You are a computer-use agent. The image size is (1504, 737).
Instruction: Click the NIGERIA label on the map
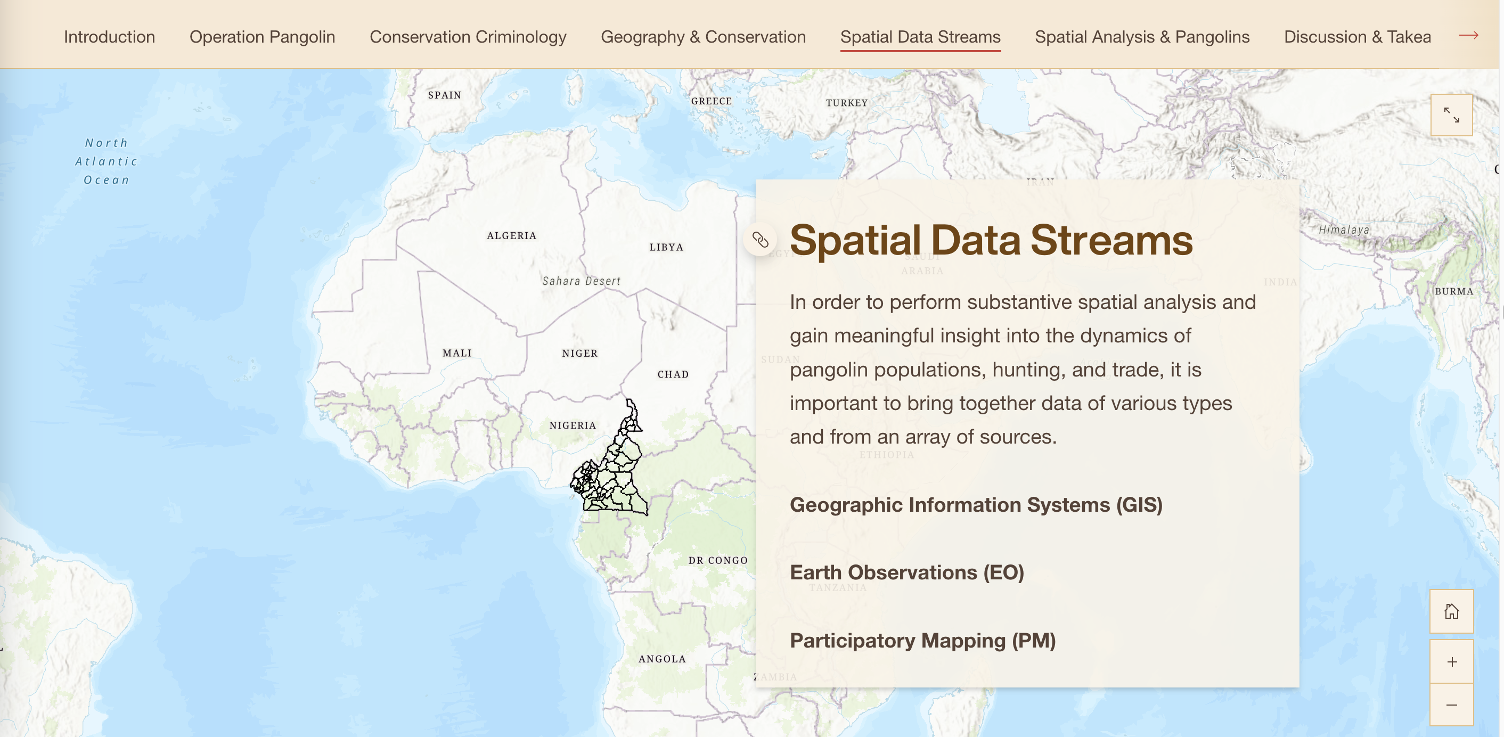573,425
